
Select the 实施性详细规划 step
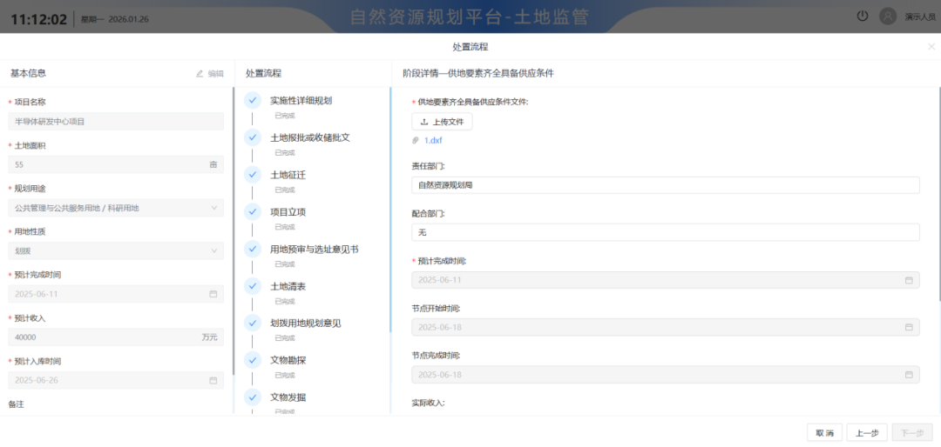tap(301, 100)
